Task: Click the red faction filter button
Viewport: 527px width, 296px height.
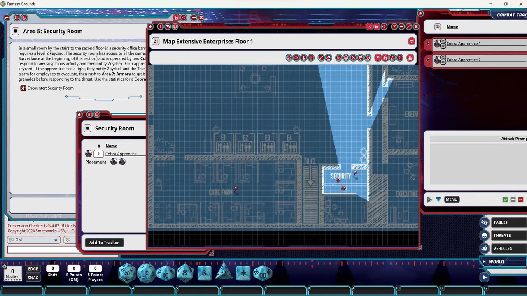Action: click(521, 199)
